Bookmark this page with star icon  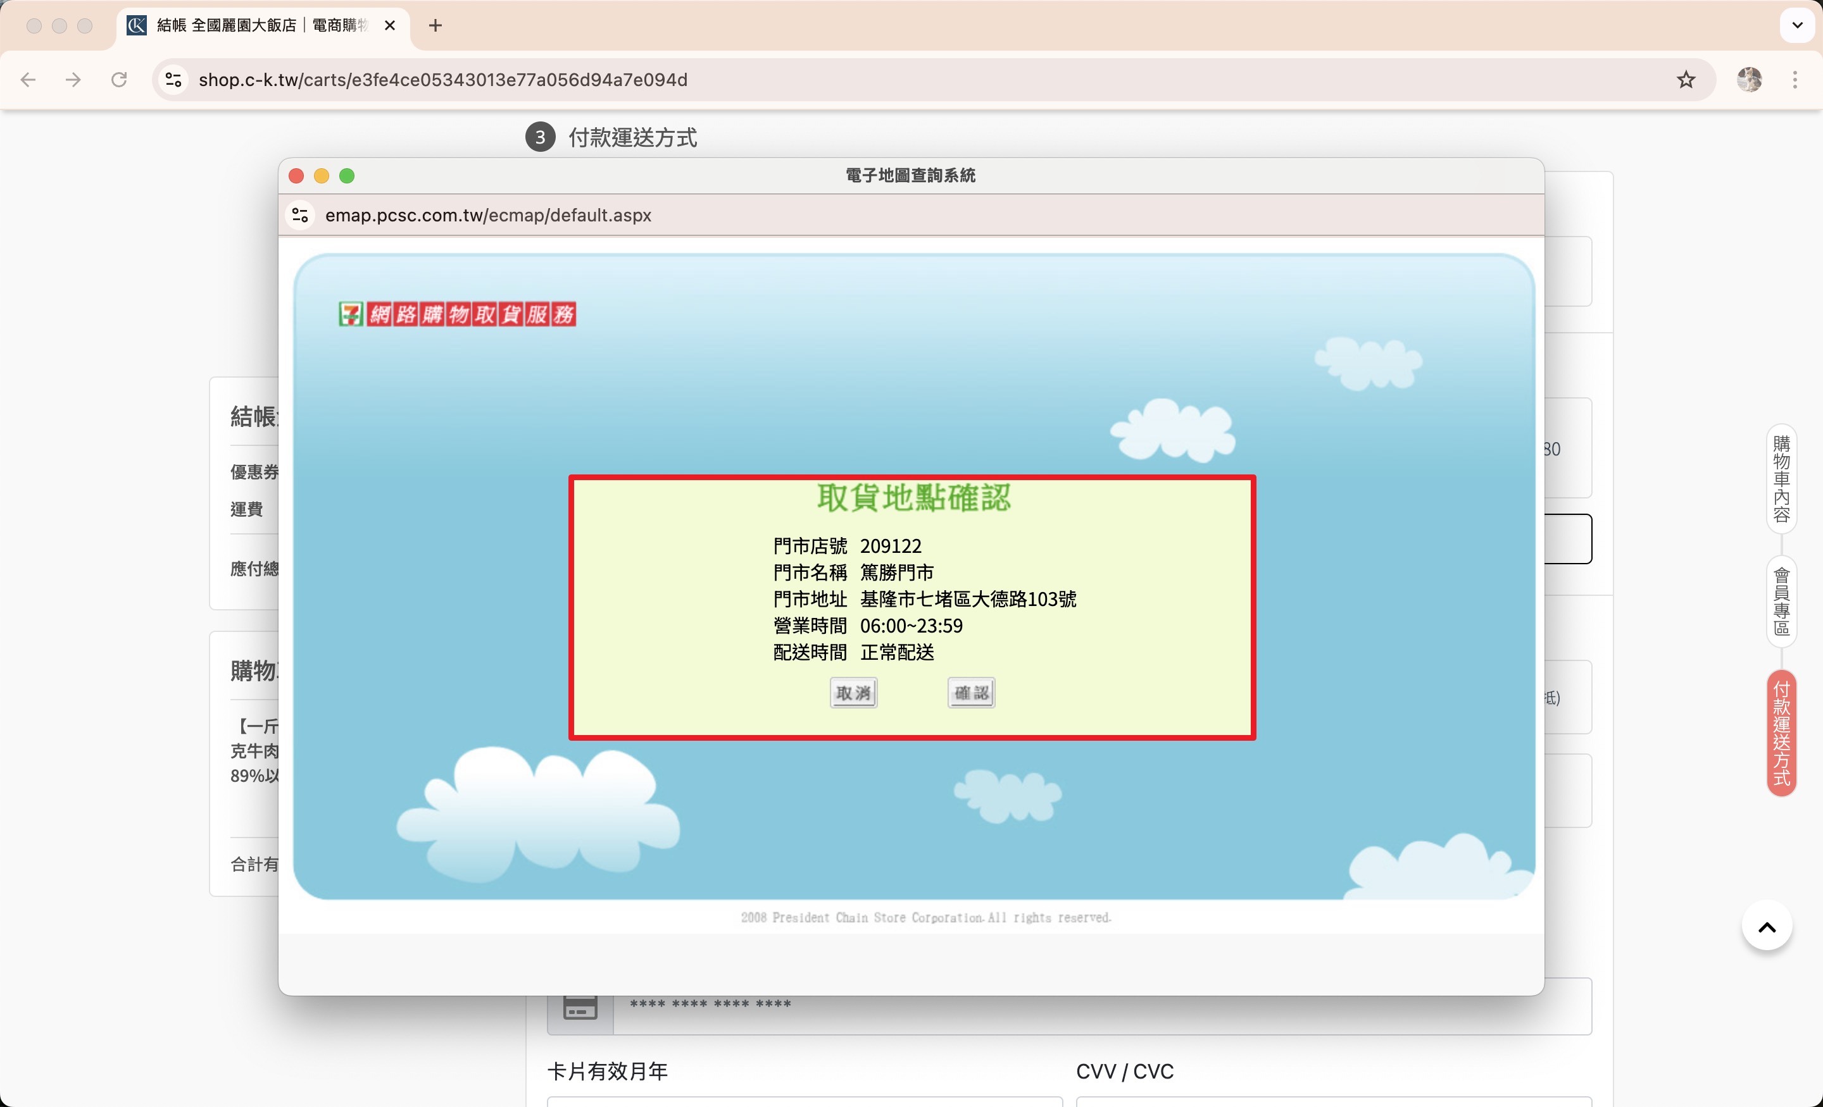click(1686, 80)
